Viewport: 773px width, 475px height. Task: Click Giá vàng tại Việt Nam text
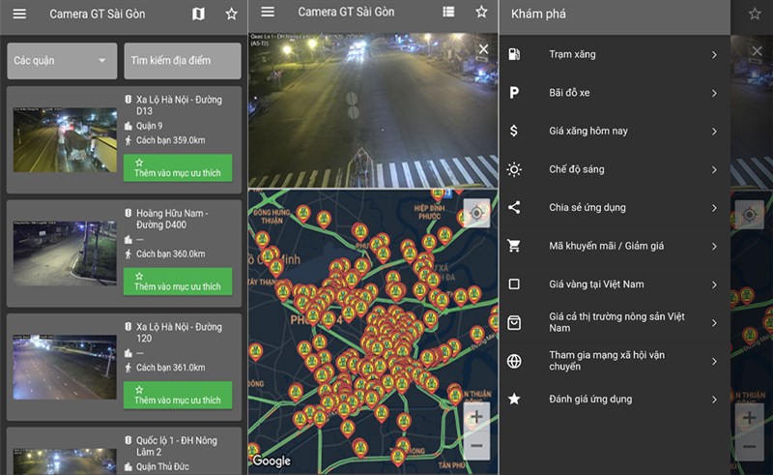tap(596, 284)
